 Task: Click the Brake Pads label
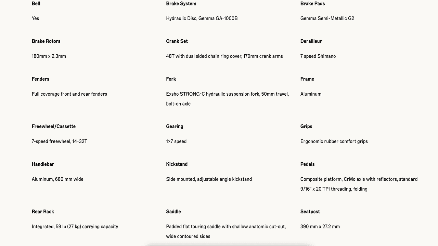[x=312, y=4]
